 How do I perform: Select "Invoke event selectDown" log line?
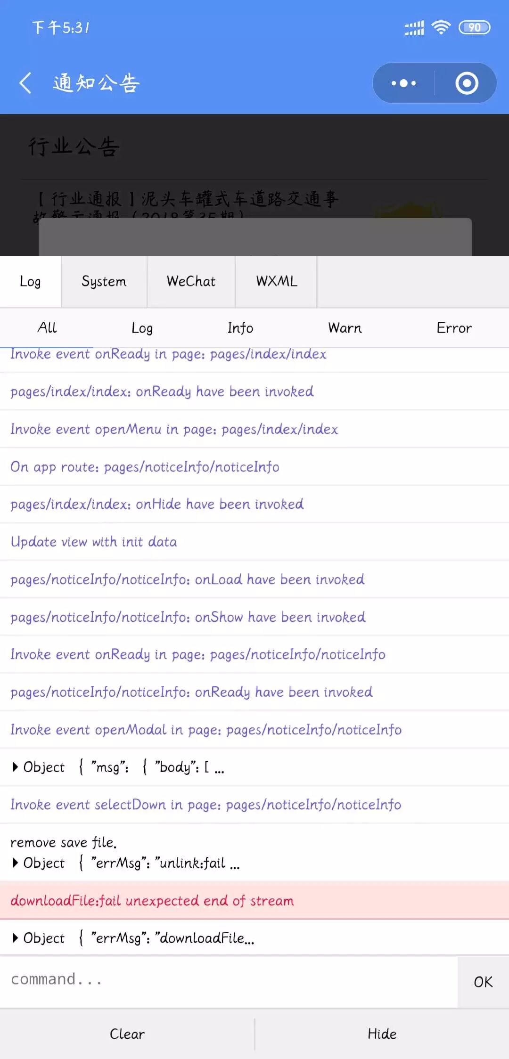click(x=254, y=805)
